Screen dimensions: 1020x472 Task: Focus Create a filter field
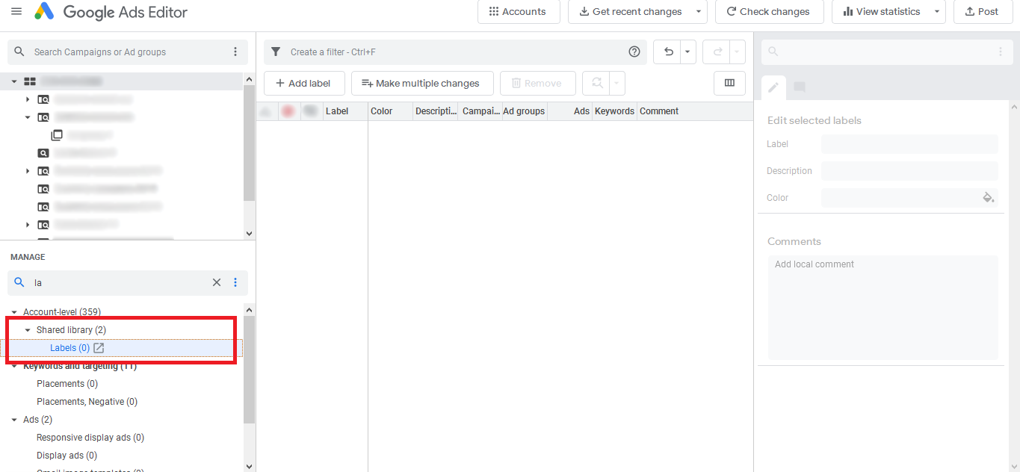[456, 52]
